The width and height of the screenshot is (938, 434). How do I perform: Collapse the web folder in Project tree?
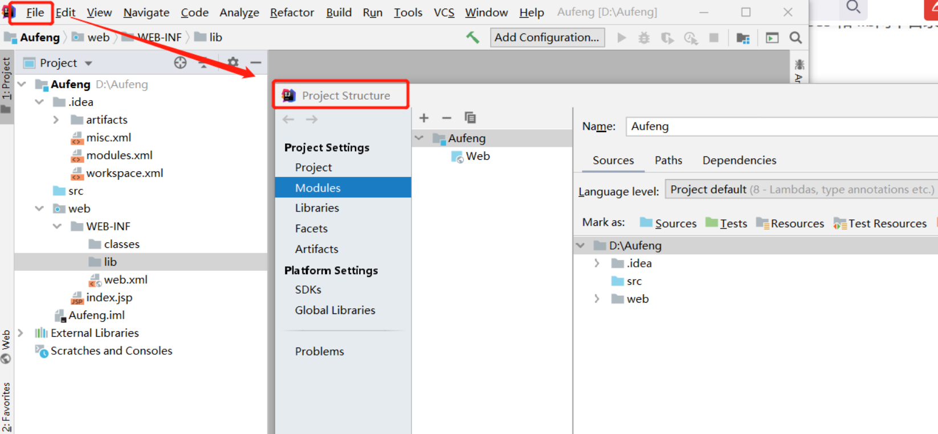(x=39, y=208)
